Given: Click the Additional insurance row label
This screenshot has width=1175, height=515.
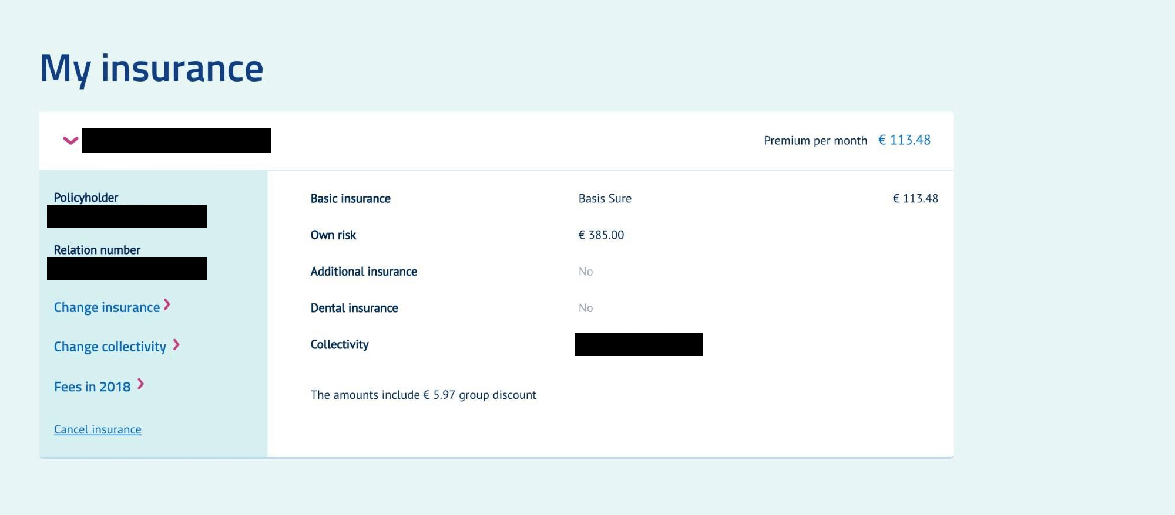Looking at the screenshot, I should pyautogui.click(x=364, y=272).
